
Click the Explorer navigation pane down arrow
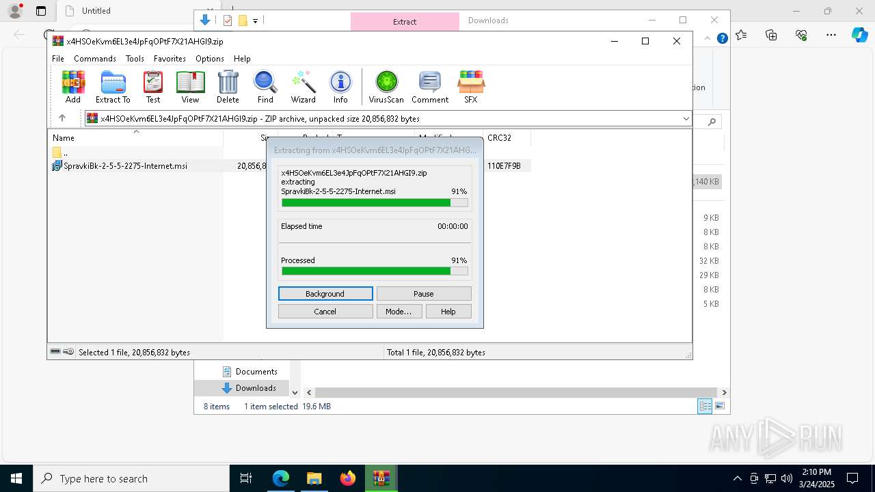pos(295,393)
